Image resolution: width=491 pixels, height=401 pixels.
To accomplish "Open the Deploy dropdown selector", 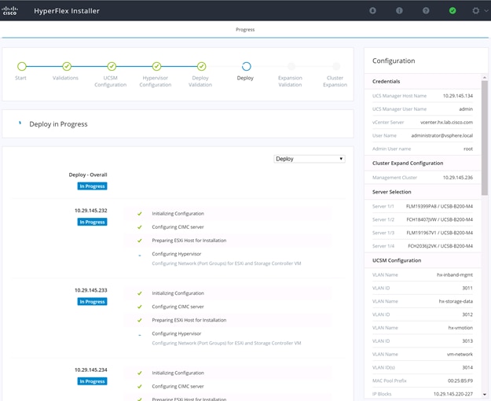I will pyautogui.click(x=310, y=159).
